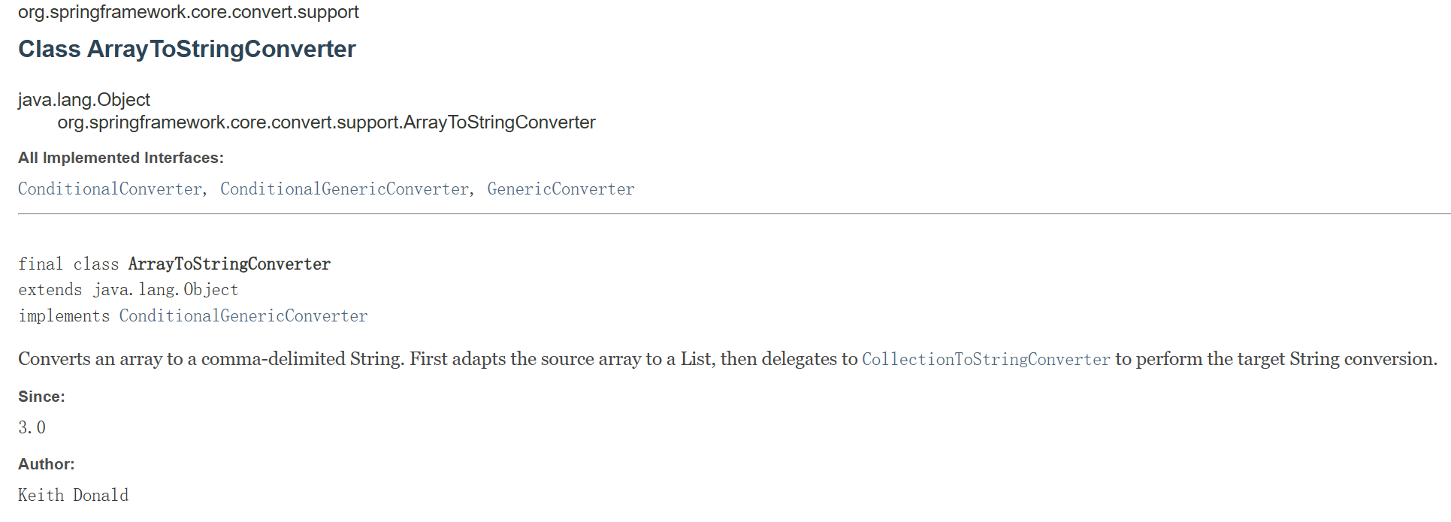This screenshot has height=522, width=1451.
Task: Click the bold ArrayToStringConverter name in class signature
Action: tap(229, 264)
